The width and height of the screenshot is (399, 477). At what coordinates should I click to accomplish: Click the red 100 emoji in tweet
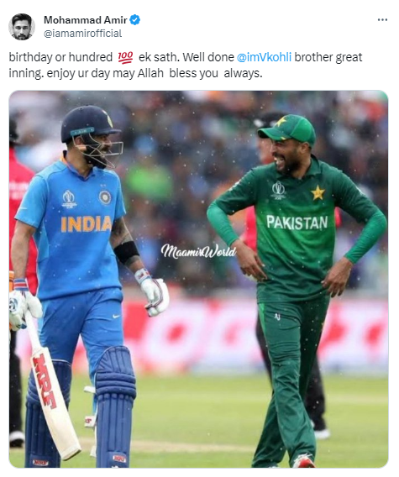[125, 57]
